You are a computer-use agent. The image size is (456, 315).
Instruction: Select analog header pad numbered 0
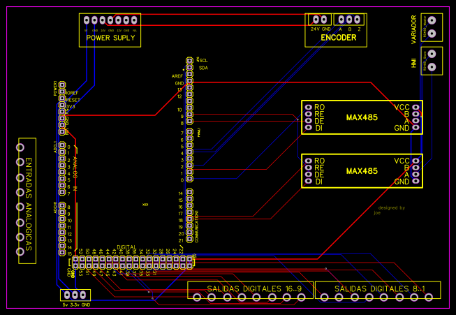coord(62,145)
